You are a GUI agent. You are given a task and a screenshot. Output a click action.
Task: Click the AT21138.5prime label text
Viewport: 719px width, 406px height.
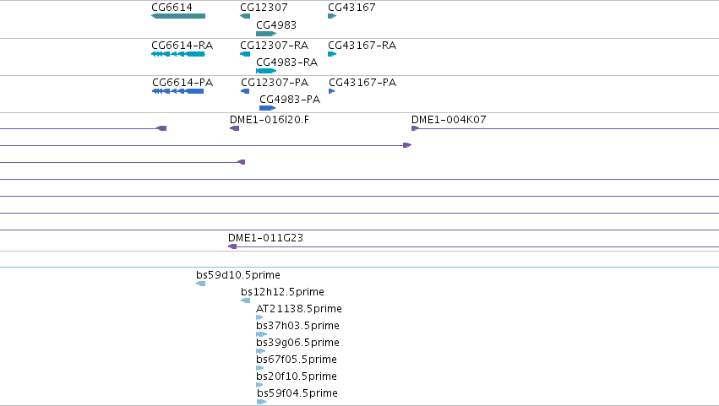[299, 309]
